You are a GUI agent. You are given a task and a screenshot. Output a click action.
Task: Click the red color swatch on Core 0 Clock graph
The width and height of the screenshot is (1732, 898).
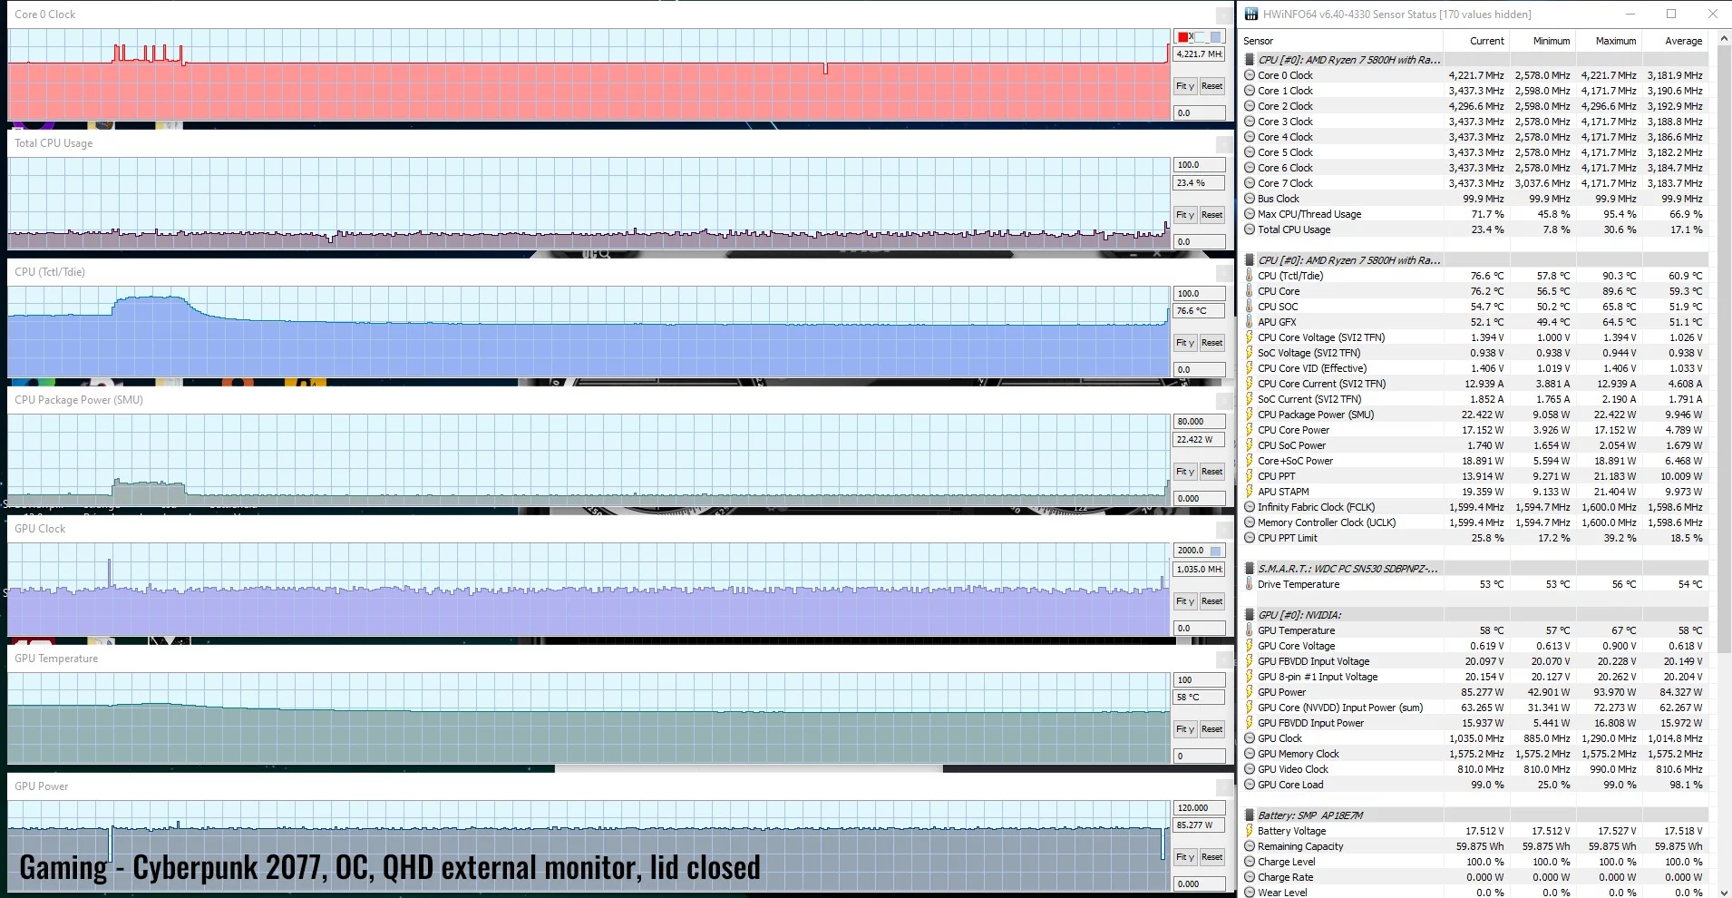[x=1183, y=37]
